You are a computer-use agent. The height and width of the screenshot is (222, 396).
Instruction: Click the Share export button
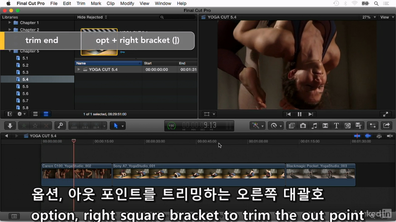click(386, 125)
